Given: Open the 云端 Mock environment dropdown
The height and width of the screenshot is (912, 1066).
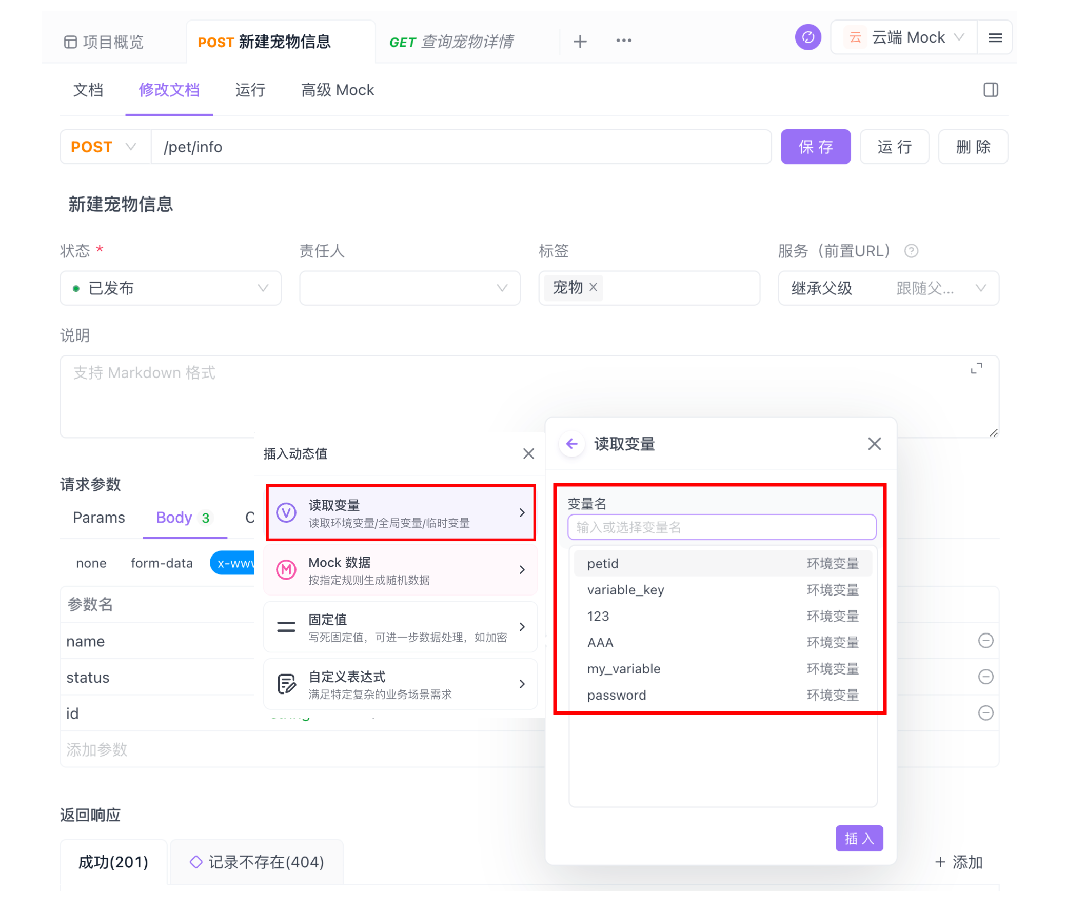Looking at the screenshot, I should [904, 37].
